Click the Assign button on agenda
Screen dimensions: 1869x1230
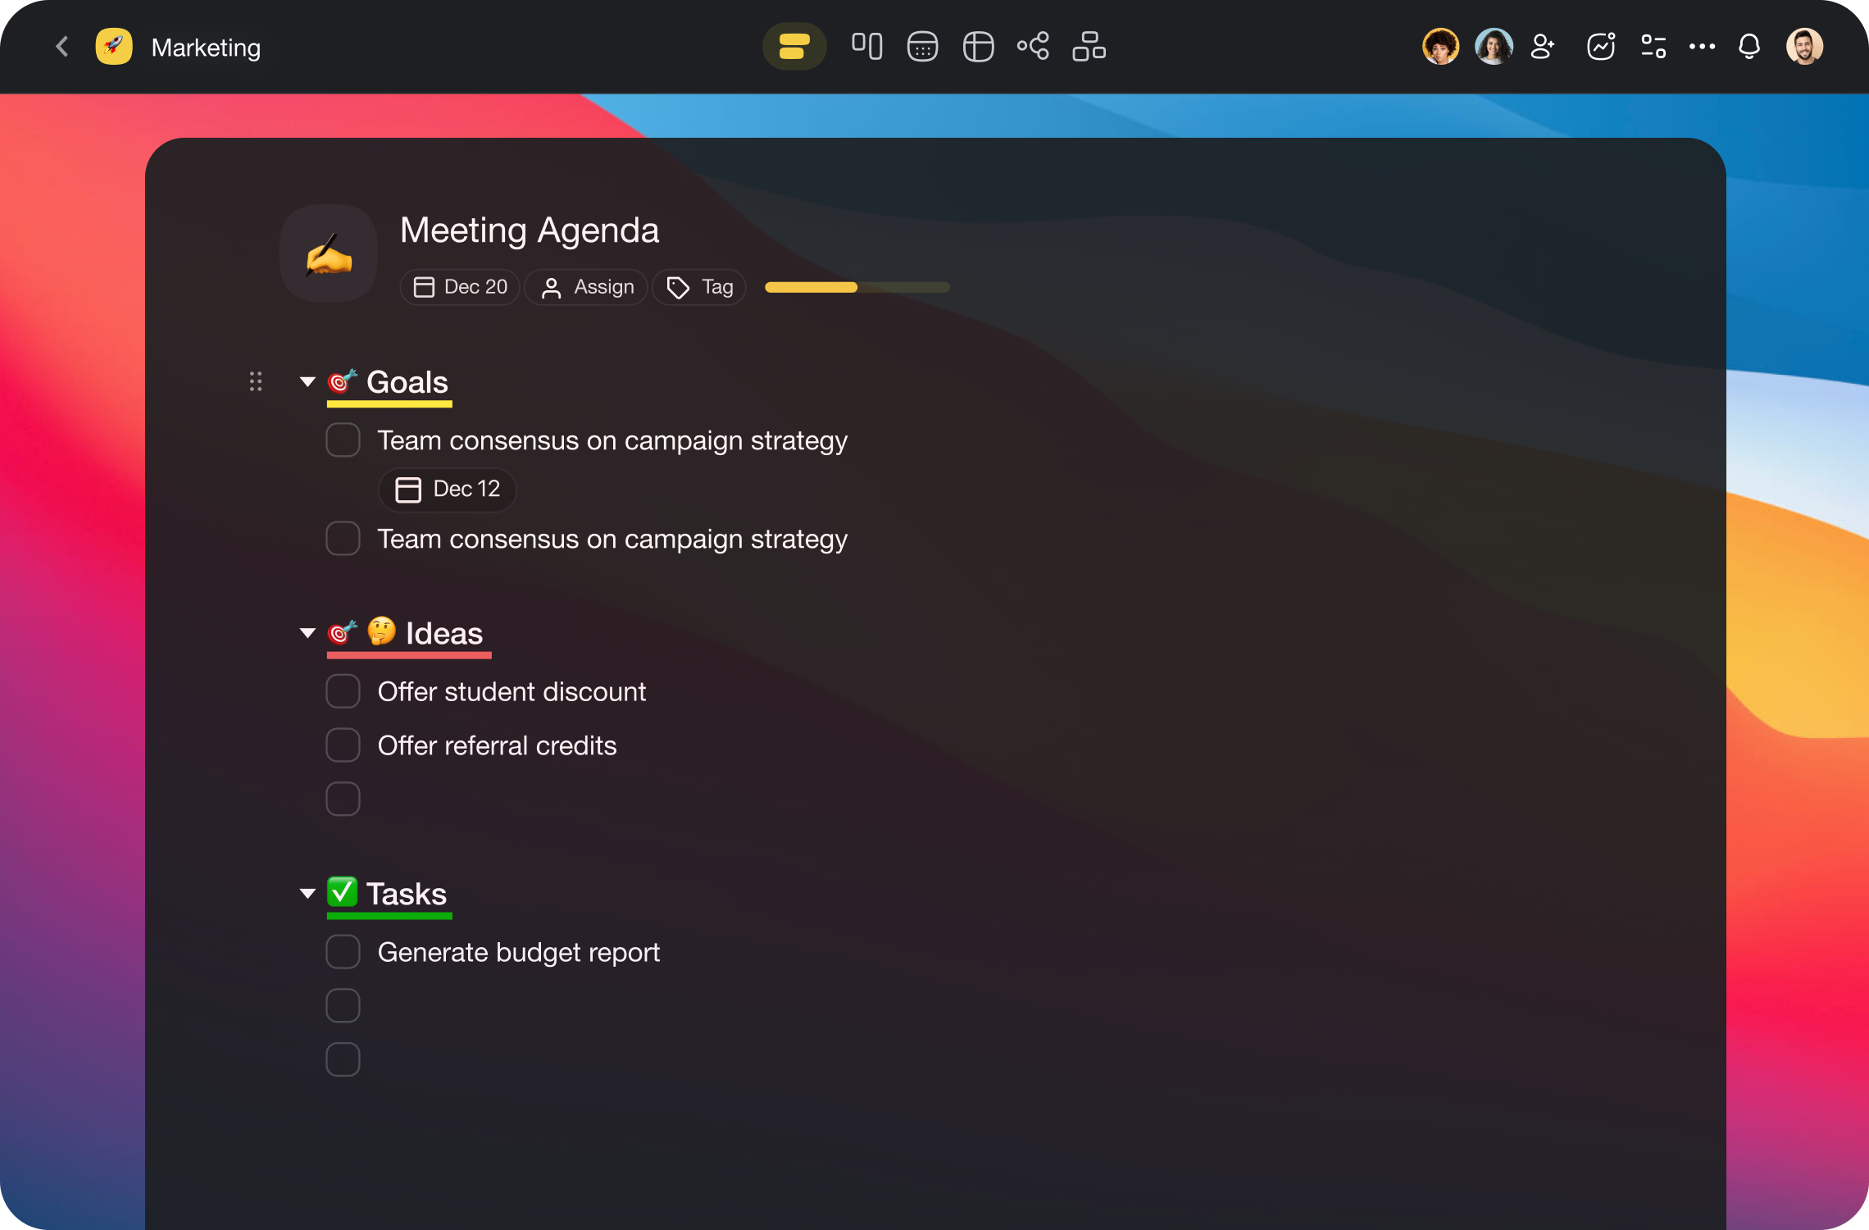pyautogui.click(x=586, y=285)
